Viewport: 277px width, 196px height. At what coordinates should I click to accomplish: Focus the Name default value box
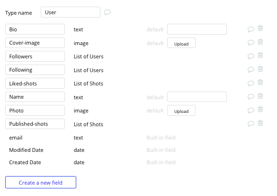(197, 97)
